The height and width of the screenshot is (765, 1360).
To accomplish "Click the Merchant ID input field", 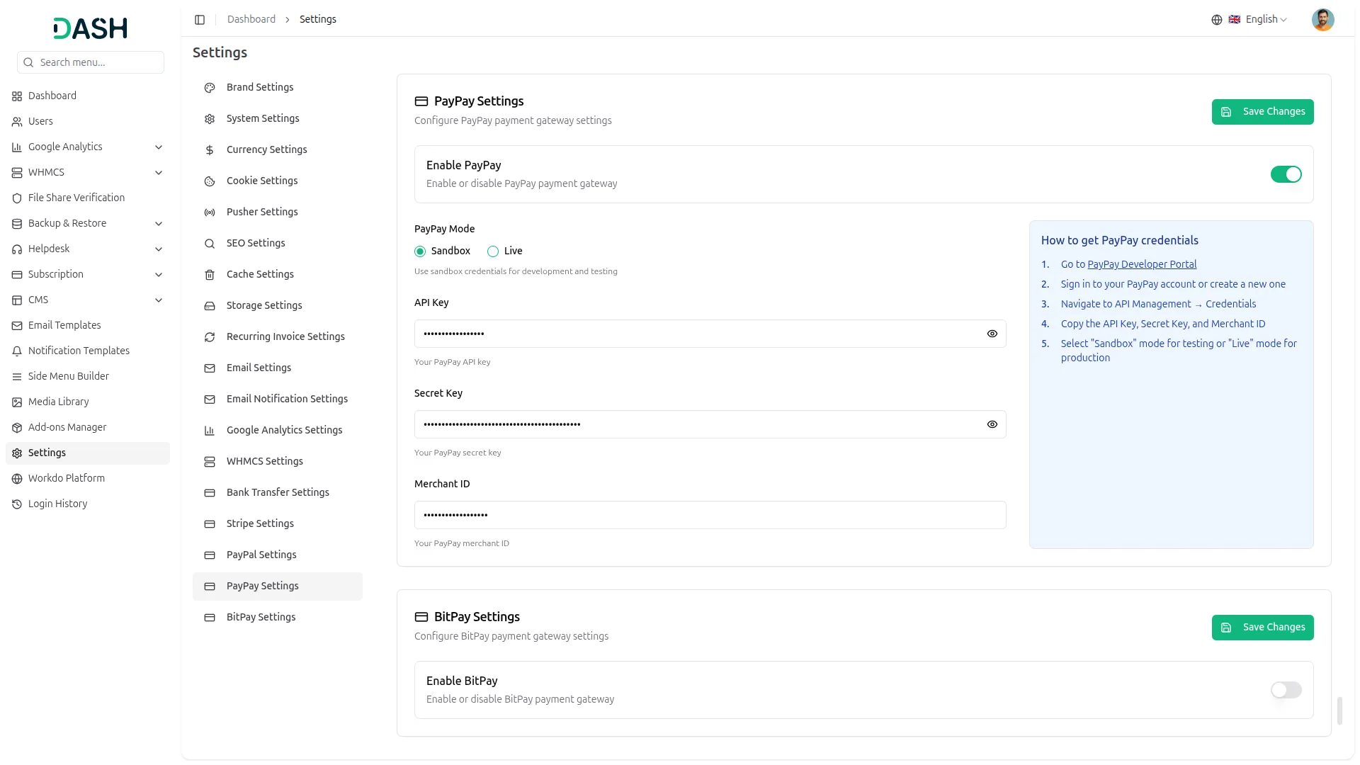I will click(x=710, y=515).
